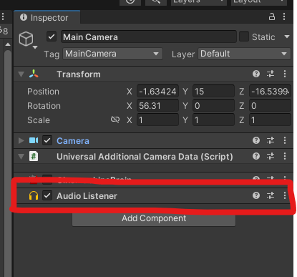Open Audio Listener help reference
Image resolution: width=297 pixels, height=277 pixels.
coord(256,195)
